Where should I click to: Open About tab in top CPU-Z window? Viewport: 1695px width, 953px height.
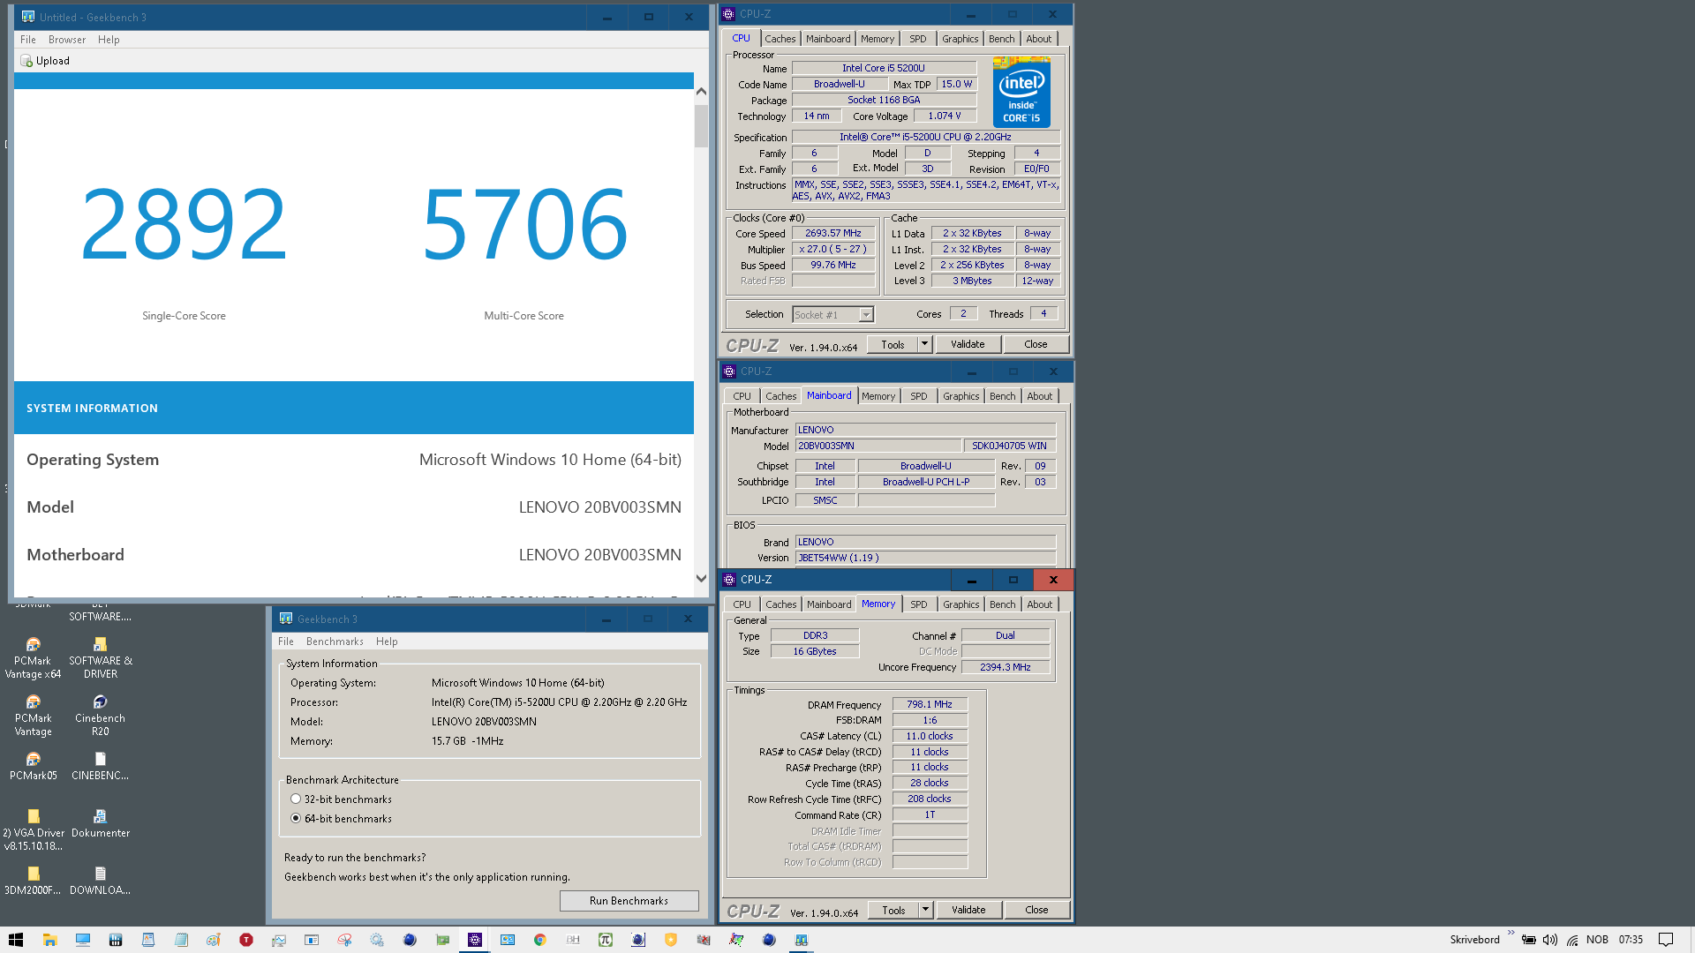point(1038,39)
